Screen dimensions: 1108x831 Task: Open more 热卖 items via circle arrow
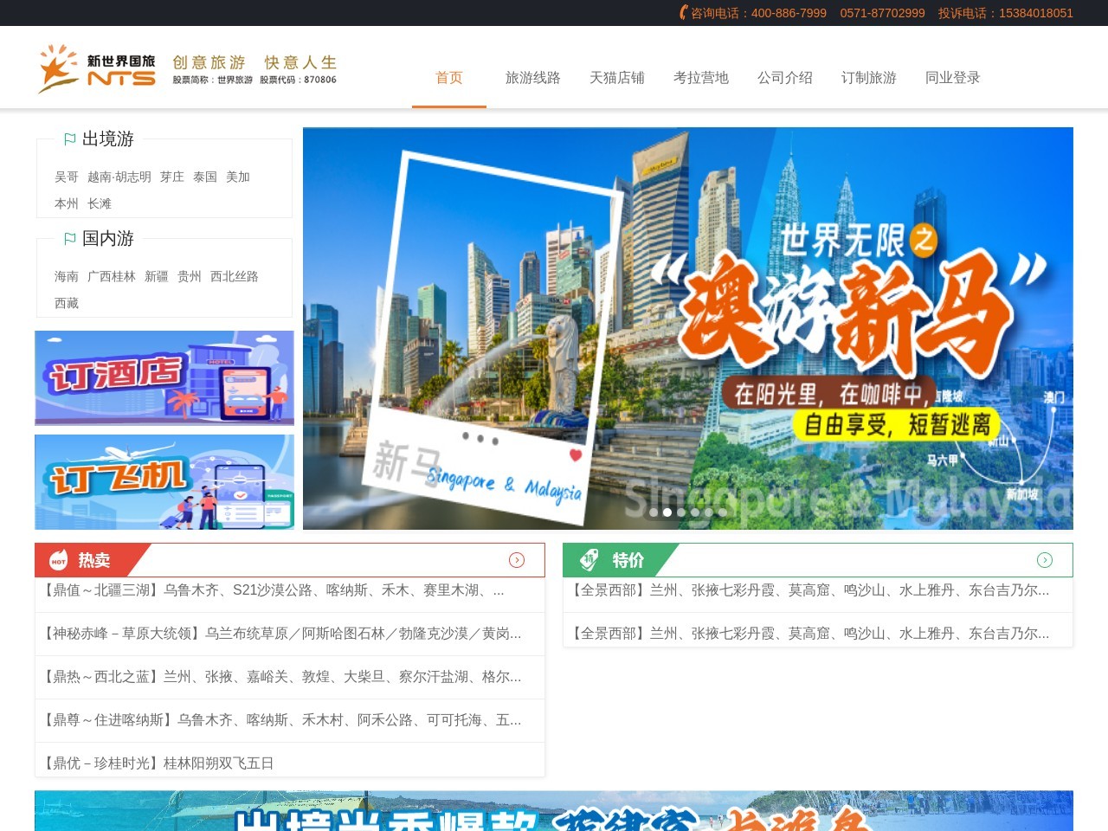(x=517, y=560)
